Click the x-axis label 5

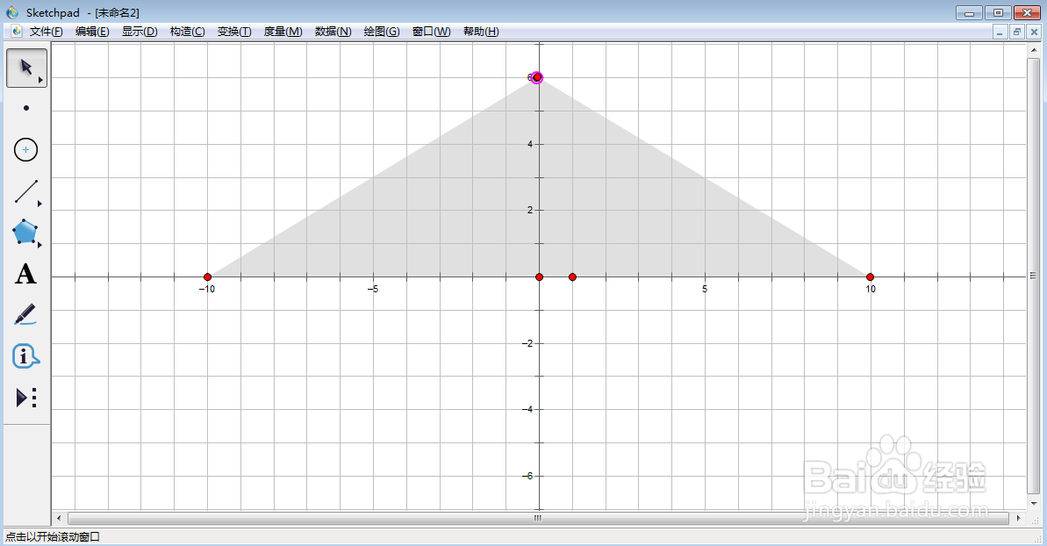pos(705,289)
